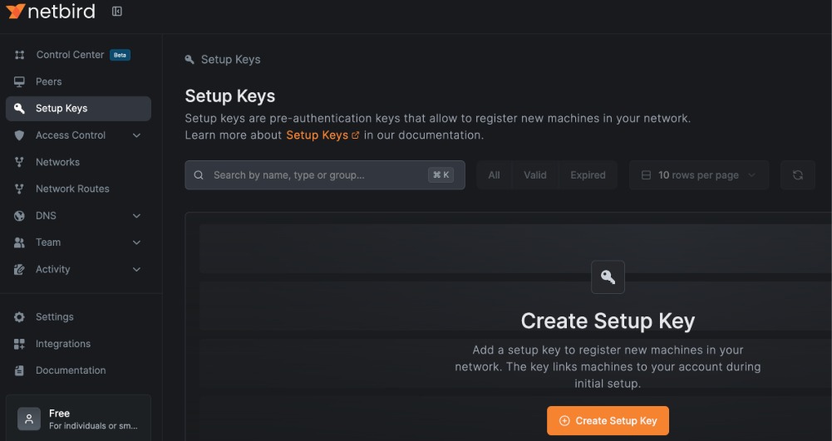Open the 10 rows per page dropdown
The height and width of the screenshot is (441, 832).
[x=698, y=175]
